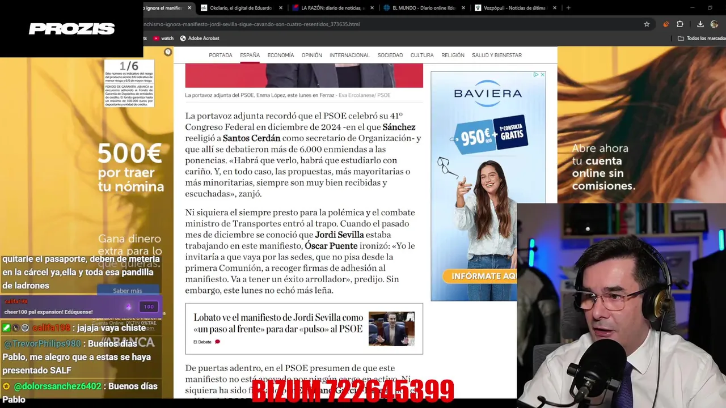The image size is (726, 408).
Task: Click the '500€ por traer tu nómina' ad
Action: coord(130,167)
